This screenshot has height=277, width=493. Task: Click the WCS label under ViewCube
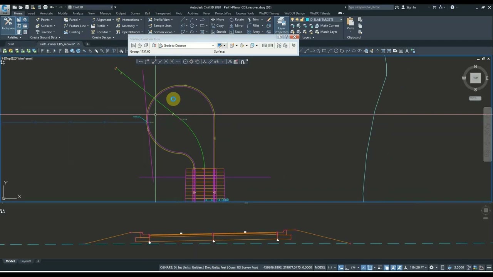475,98
